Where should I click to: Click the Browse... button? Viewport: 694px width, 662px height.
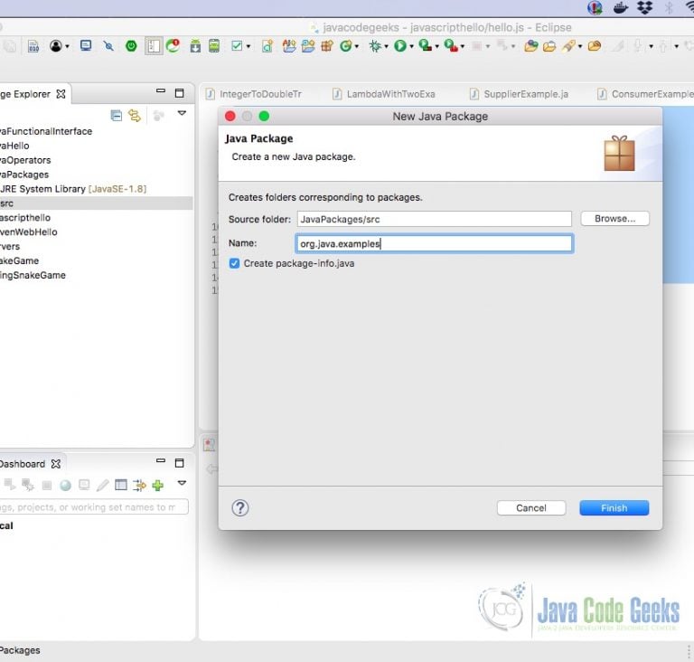[614, 219]
